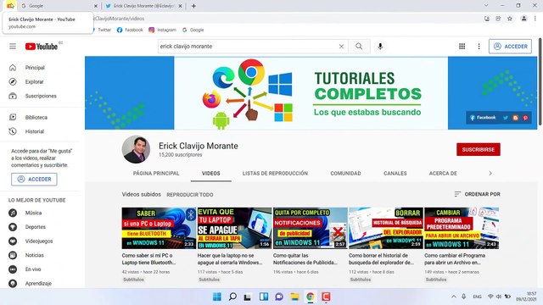The image size is (543, 305).
Task: Expand channel tabs with right chevron
Action: pos(490,173)
